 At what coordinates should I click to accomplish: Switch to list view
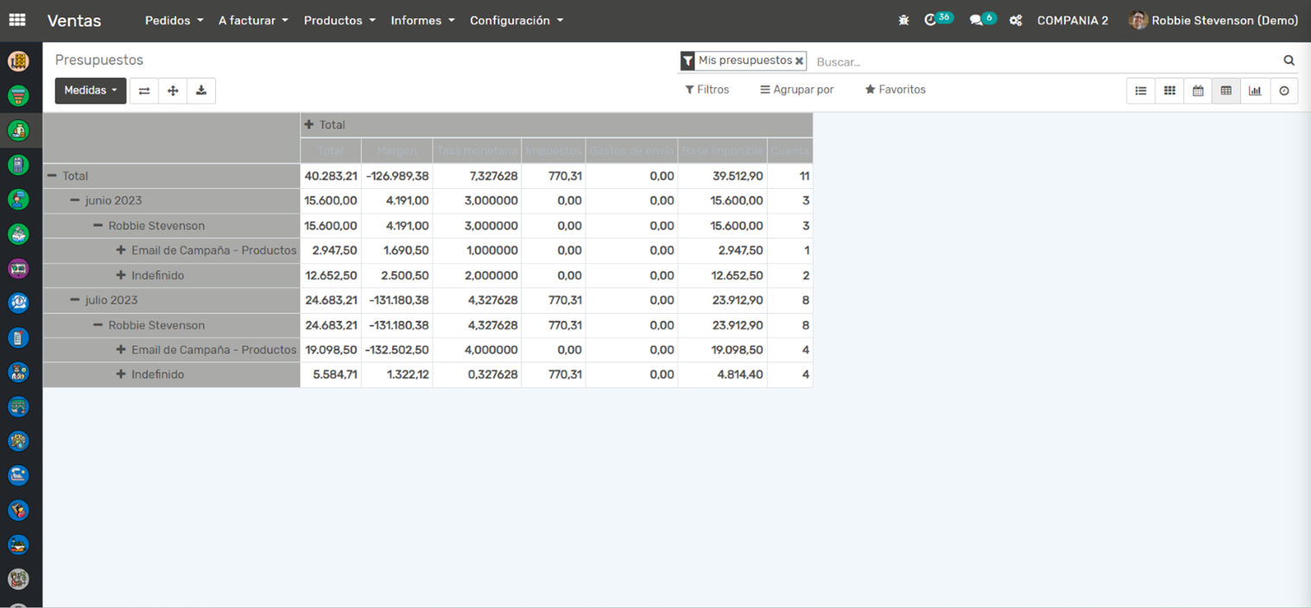pos(1140,91)
